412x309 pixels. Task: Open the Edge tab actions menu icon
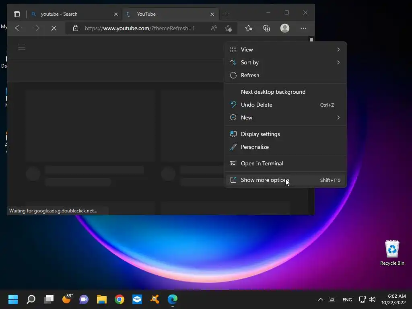pyautogui.click(x=17, y=14)
